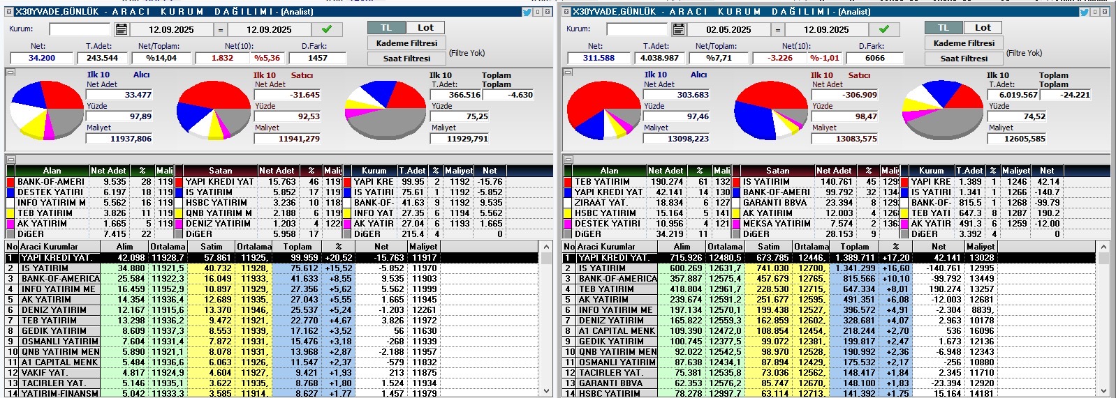This screenshot has height=398, width=1116.
Task: Open Saat Filtresi in left window
Action: click(x=406, y=59)
